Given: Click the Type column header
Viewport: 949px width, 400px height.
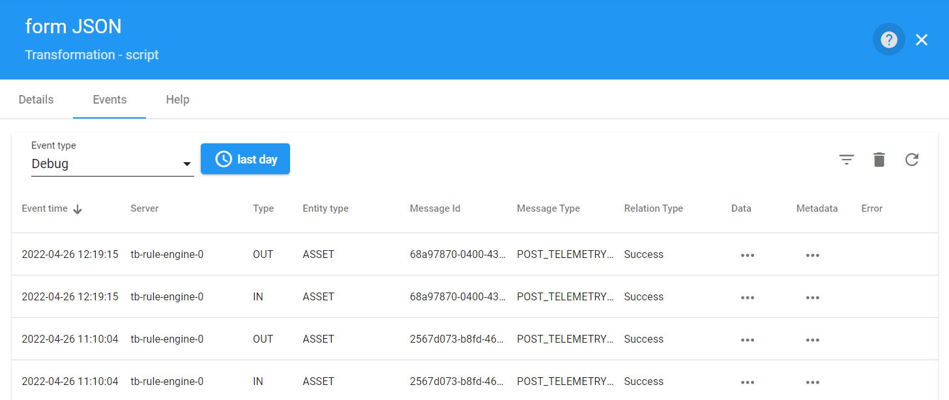Looking at the screenshot, I should click(263, 208).
